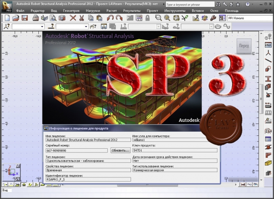Open preferences with the wrench icon
This screenshot has height=199, width=274.
[x=213, y=18]
